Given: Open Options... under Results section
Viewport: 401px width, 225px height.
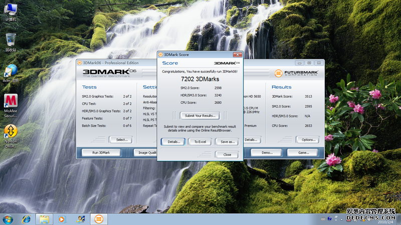Looking at the screenshot, I should 308,139.
